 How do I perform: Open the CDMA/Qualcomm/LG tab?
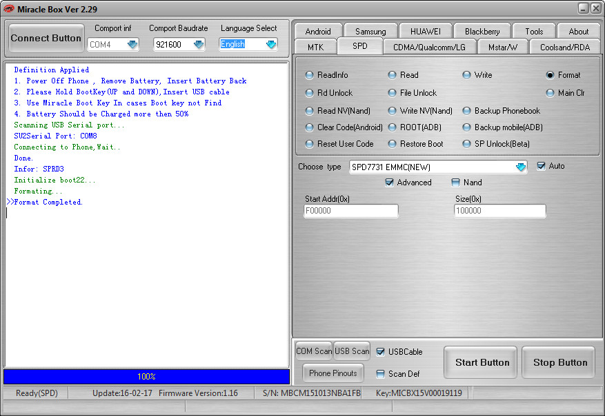[x=429, y=47]
